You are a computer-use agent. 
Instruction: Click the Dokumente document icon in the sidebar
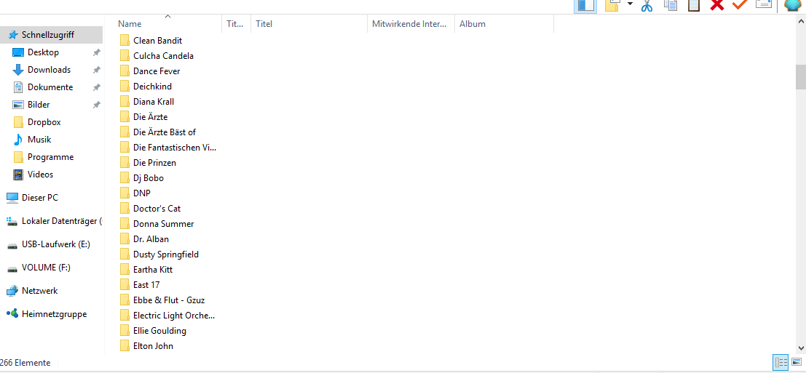click(18, 87)
